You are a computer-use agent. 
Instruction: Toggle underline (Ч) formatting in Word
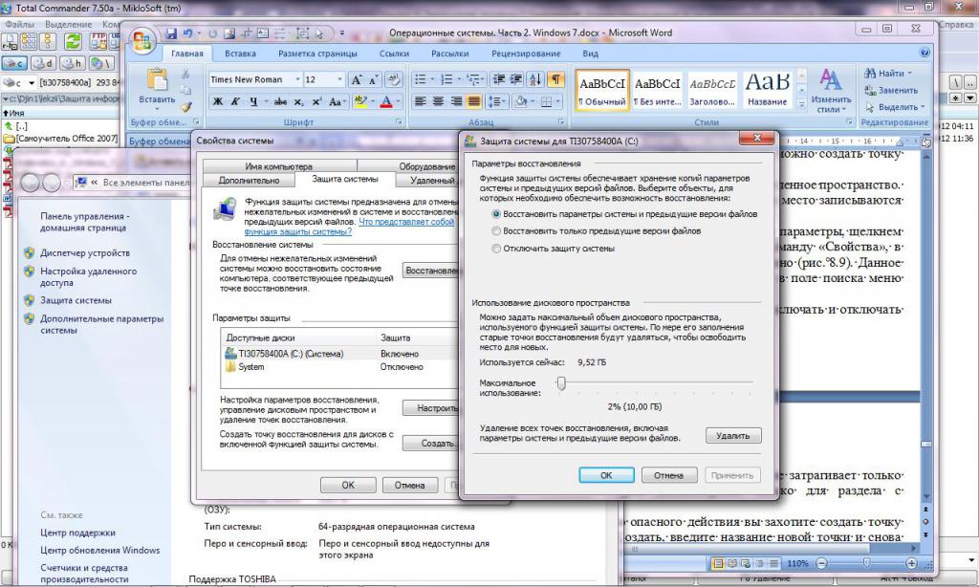tap(252, 101)
